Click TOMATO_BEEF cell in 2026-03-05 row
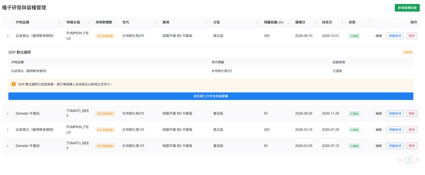425x175 pixels. [78, 146]
